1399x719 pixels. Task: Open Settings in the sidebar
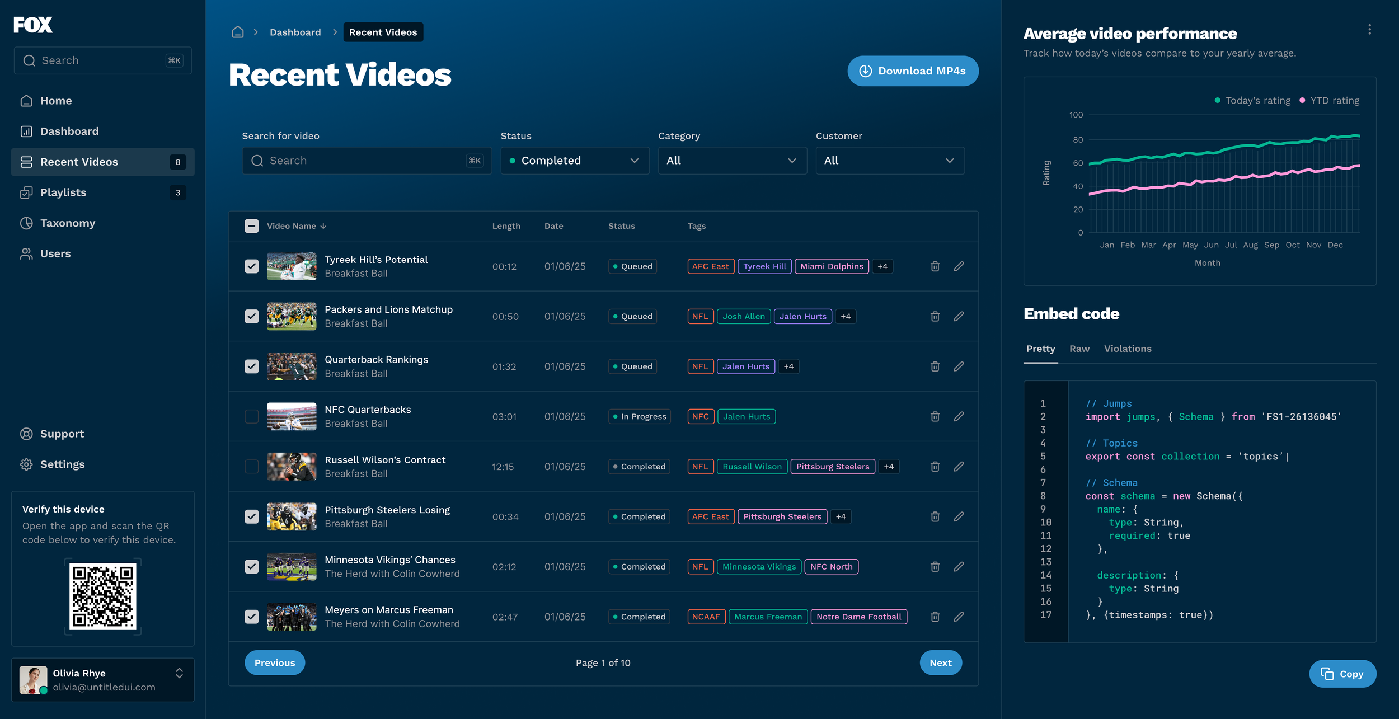coord(103,464)
